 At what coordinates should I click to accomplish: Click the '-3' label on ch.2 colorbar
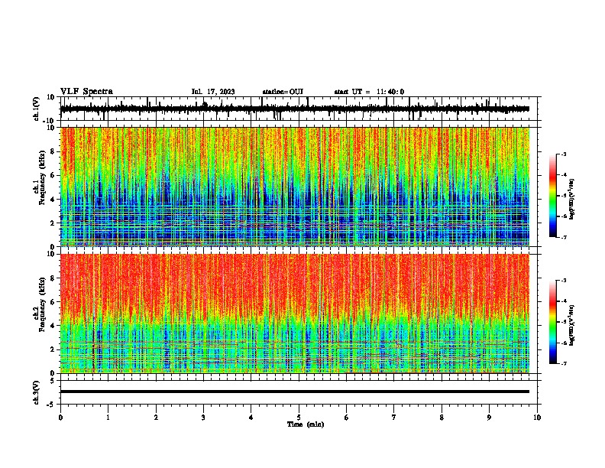(564, 281)
